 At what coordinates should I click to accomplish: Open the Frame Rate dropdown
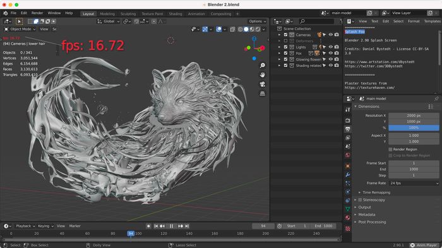[x=414, y=183]
